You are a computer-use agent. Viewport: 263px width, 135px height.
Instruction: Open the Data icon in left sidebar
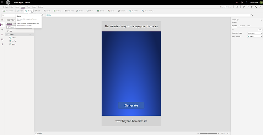(2, 35)
